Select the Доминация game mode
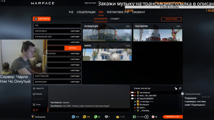 [57, 82]
